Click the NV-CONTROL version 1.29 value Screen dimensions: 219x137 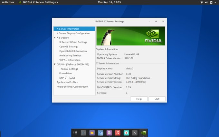coord(129,87)
